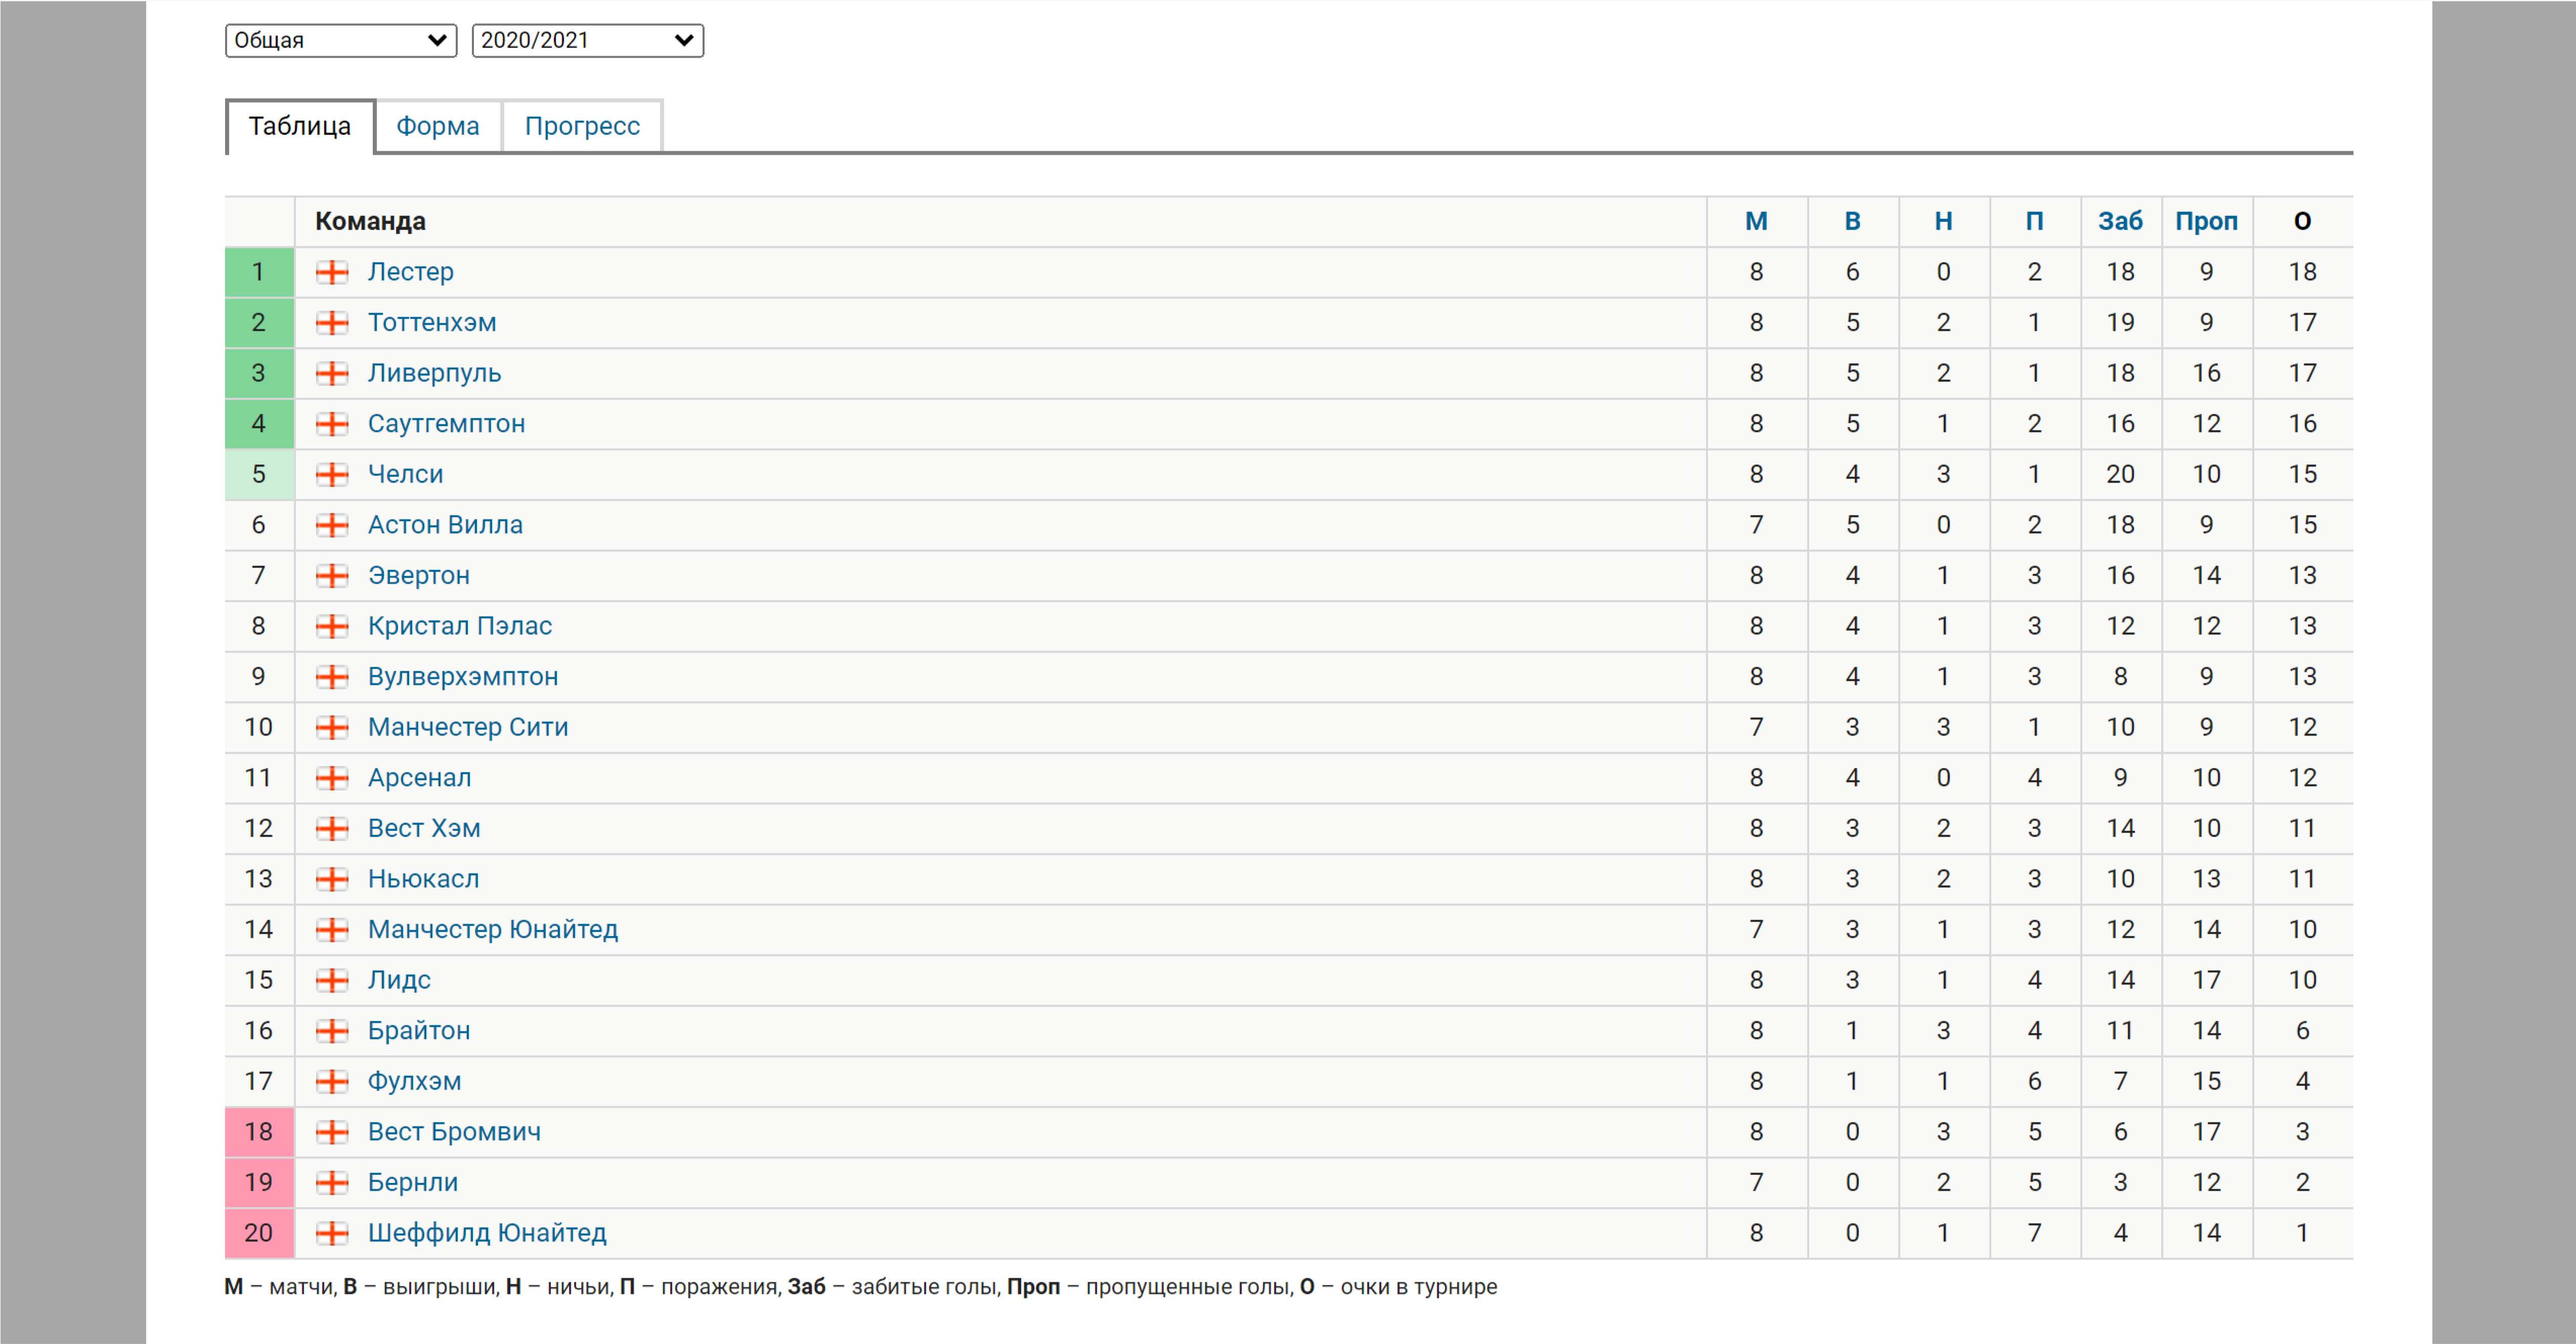Sort by the Проп goals conceded header

pyautogui.click(x=2206, y=221)
